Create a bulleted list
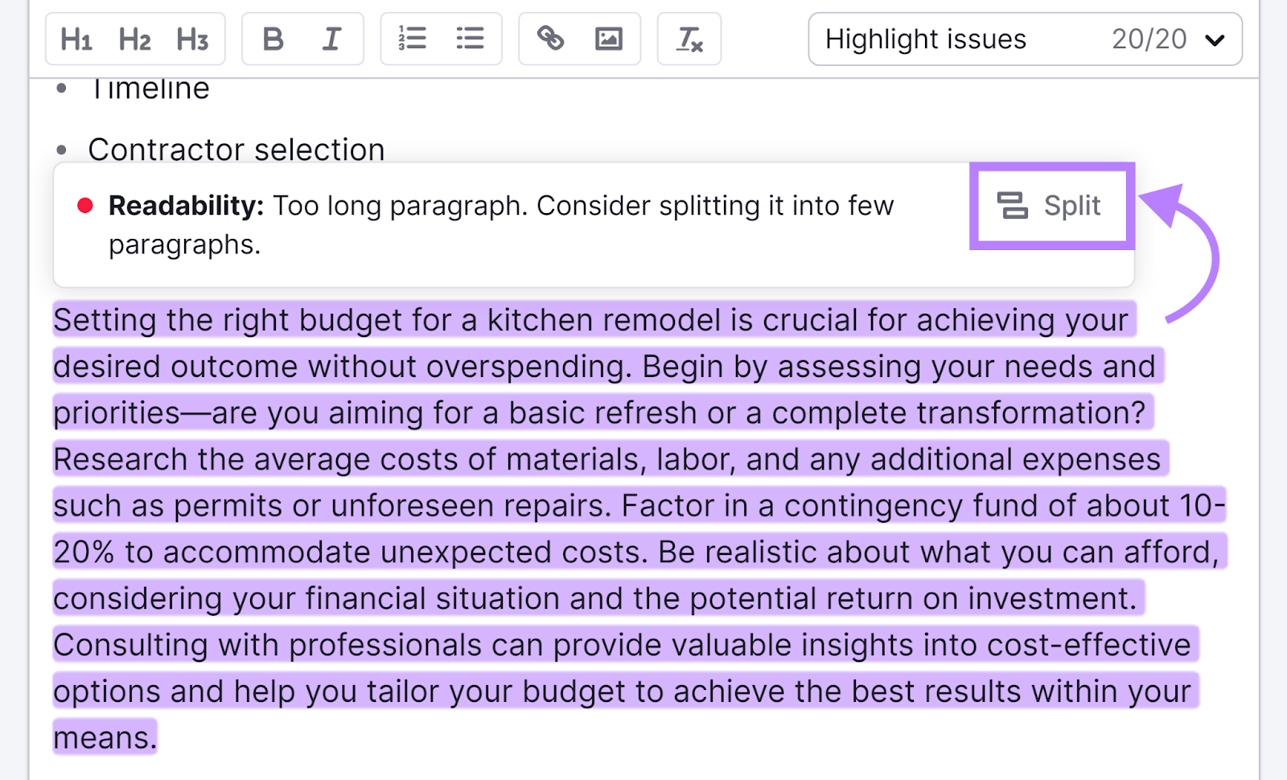This screenshot has width=1287, height=780. pos(470,39)
